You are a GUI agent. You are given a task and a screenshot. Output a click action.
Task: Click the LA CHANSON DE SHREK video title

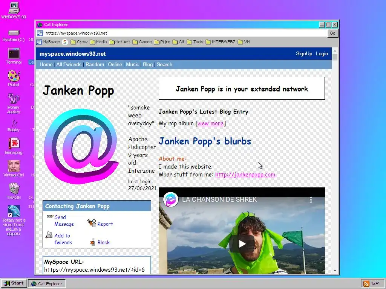219,199
